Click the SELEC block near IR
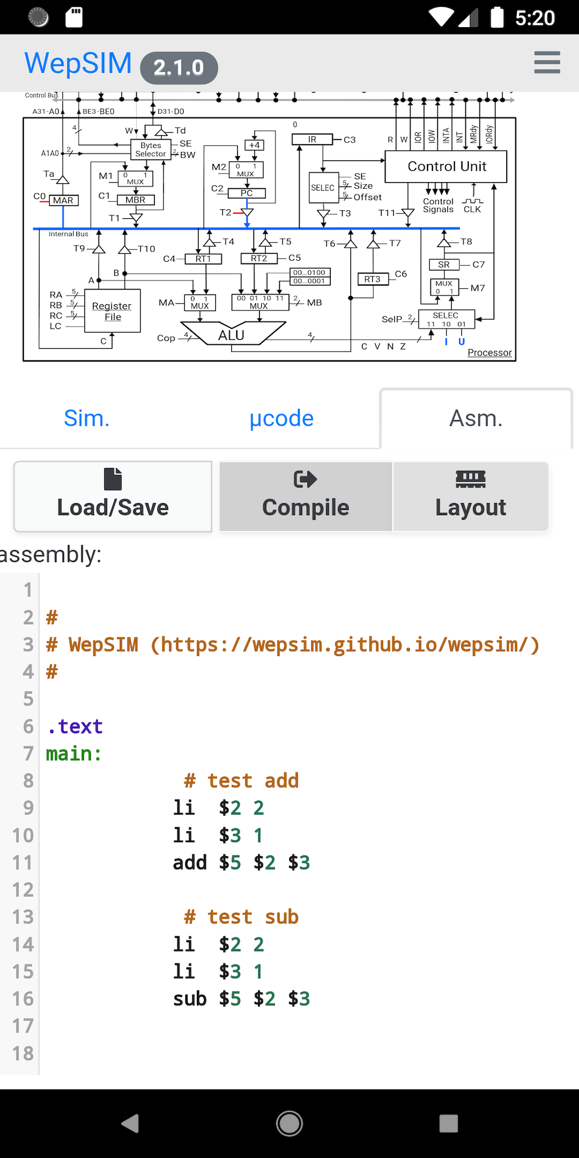The width and height of the screenshot is (579, 1158). tap(323, 188)
